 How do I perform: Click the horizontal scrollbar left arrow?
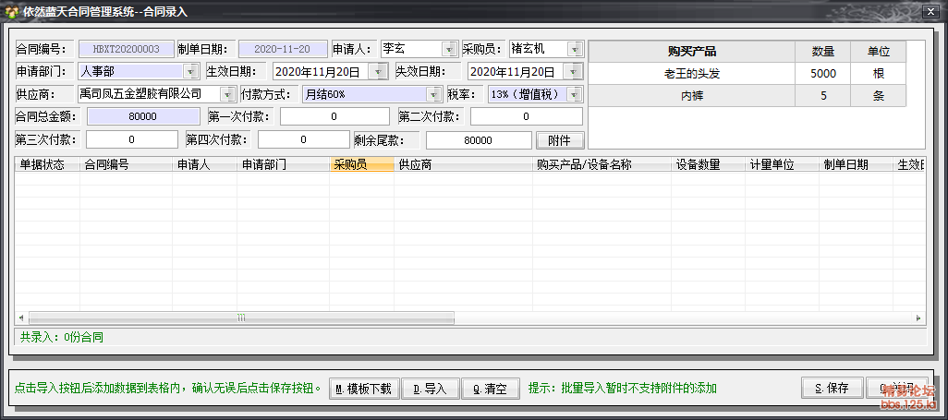pos(20,318)
